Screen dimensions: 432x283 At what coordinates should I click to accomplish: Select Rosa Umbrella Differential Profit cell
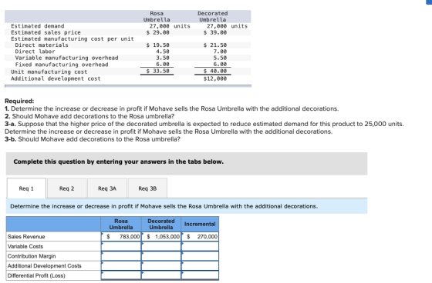[121, 275]
